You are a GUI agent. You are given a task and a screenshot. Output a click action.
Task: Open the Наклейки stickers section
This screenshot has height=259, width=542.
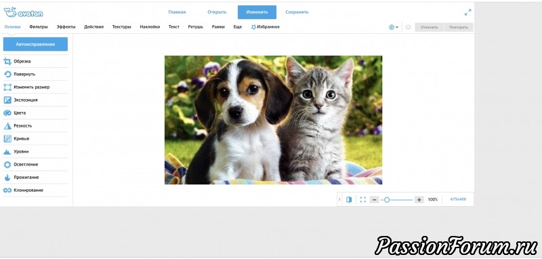(150, 26)
